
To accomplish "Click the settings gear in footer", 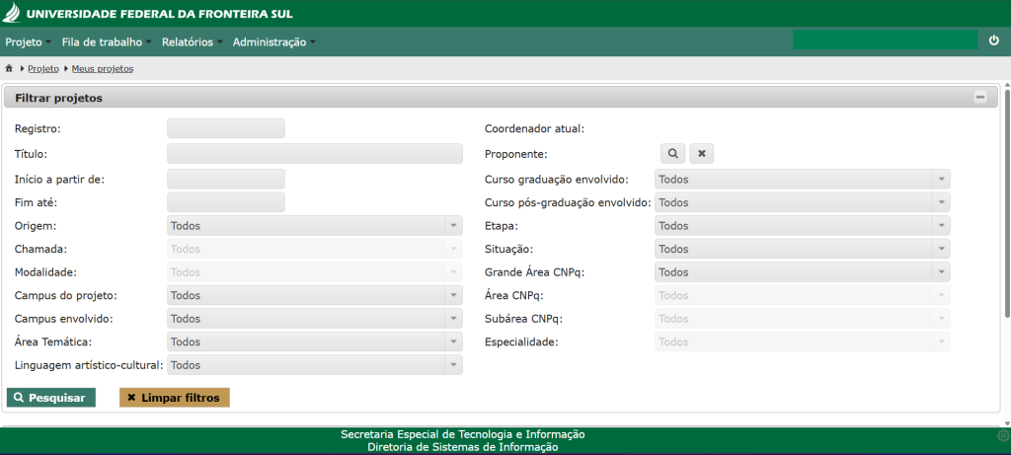I will pyautogui.click(x=1003, y=435).
